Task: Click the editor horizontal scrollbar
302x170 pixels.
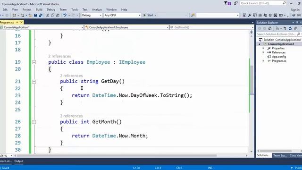Action: coord(117,155)
